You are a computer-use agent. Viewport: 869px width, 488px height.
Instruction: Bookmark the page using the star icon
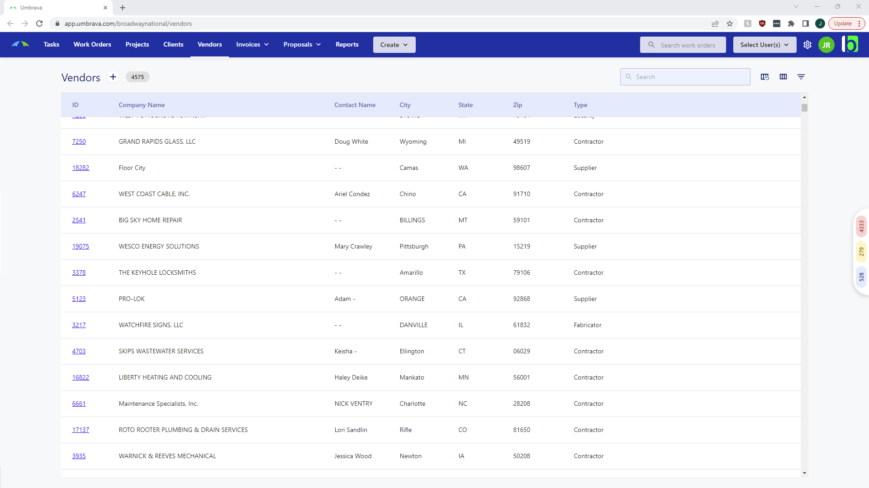(730, 23)
